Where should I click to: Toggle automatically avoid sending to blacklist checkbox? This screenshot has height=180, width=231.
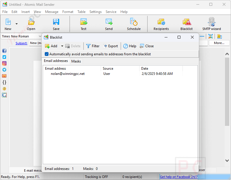(x=46, y=54)
